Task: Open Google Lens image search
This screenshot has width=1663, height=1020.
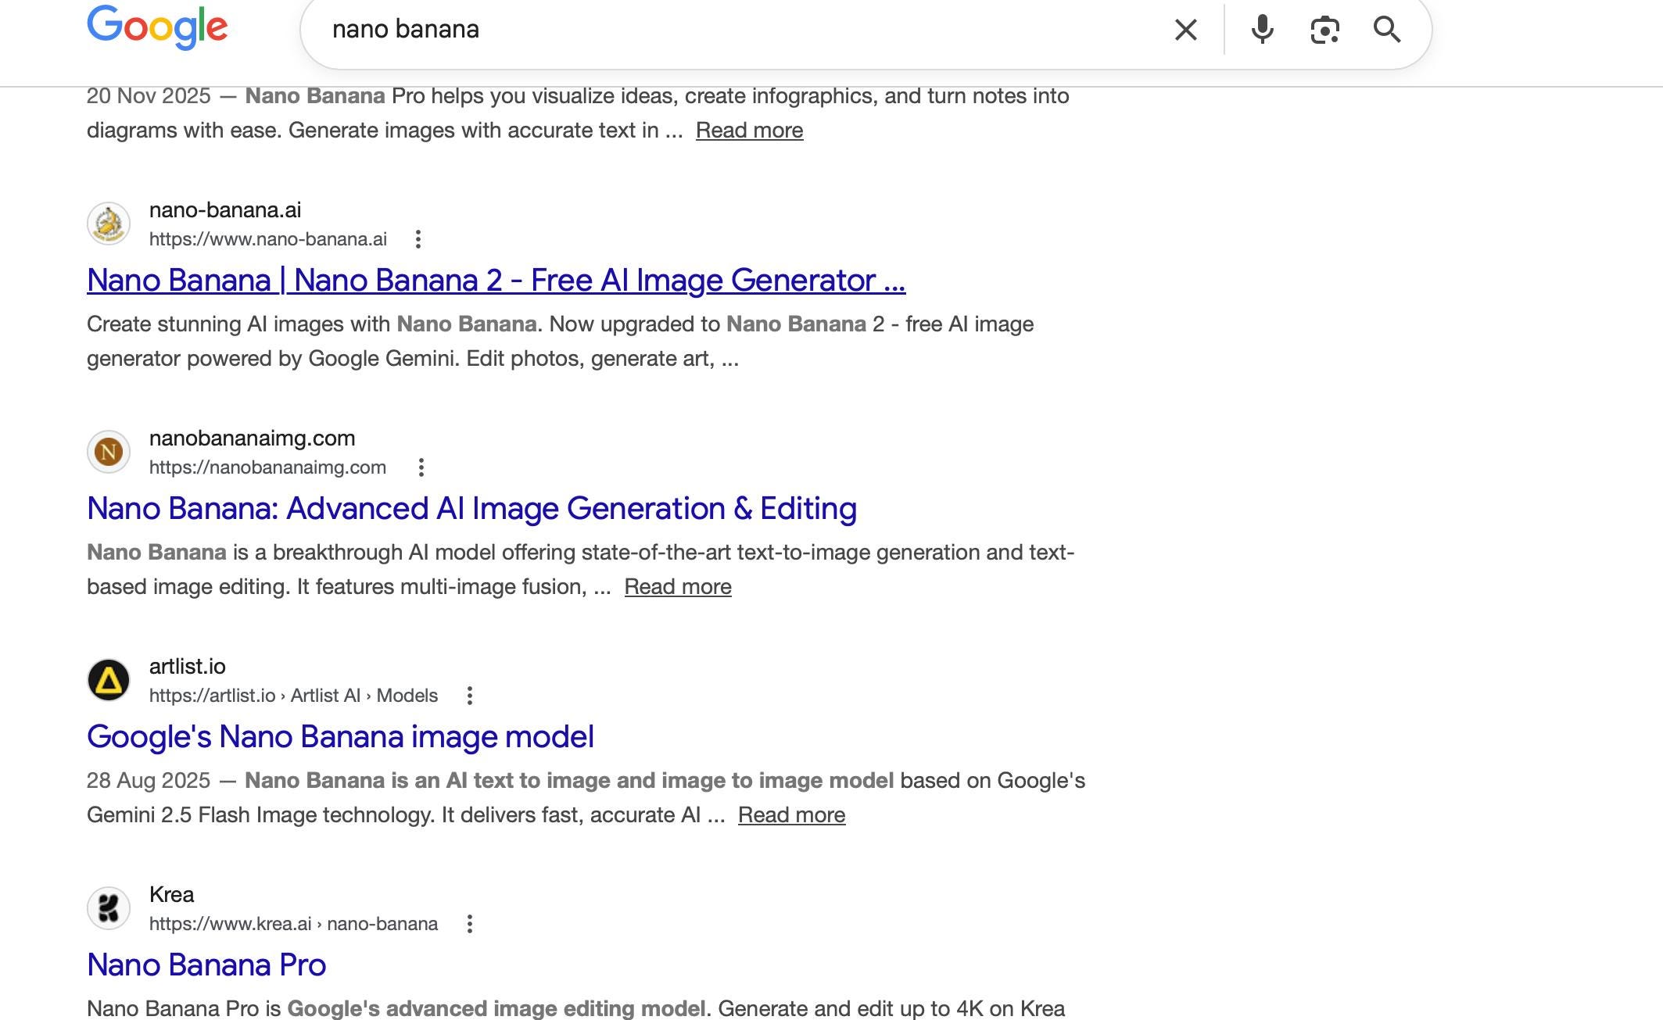Action: [1324, 30]
